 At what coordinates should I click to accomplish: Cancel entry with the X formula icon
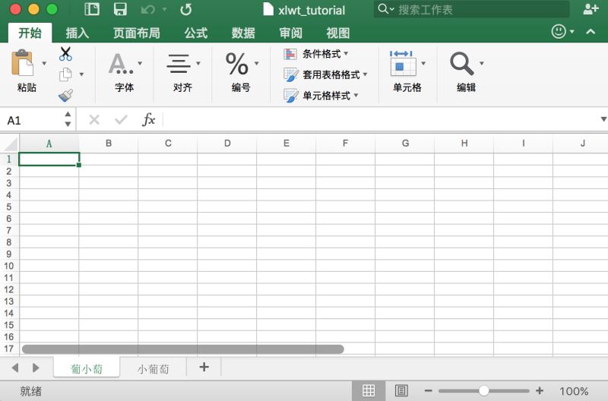point(94,120)
